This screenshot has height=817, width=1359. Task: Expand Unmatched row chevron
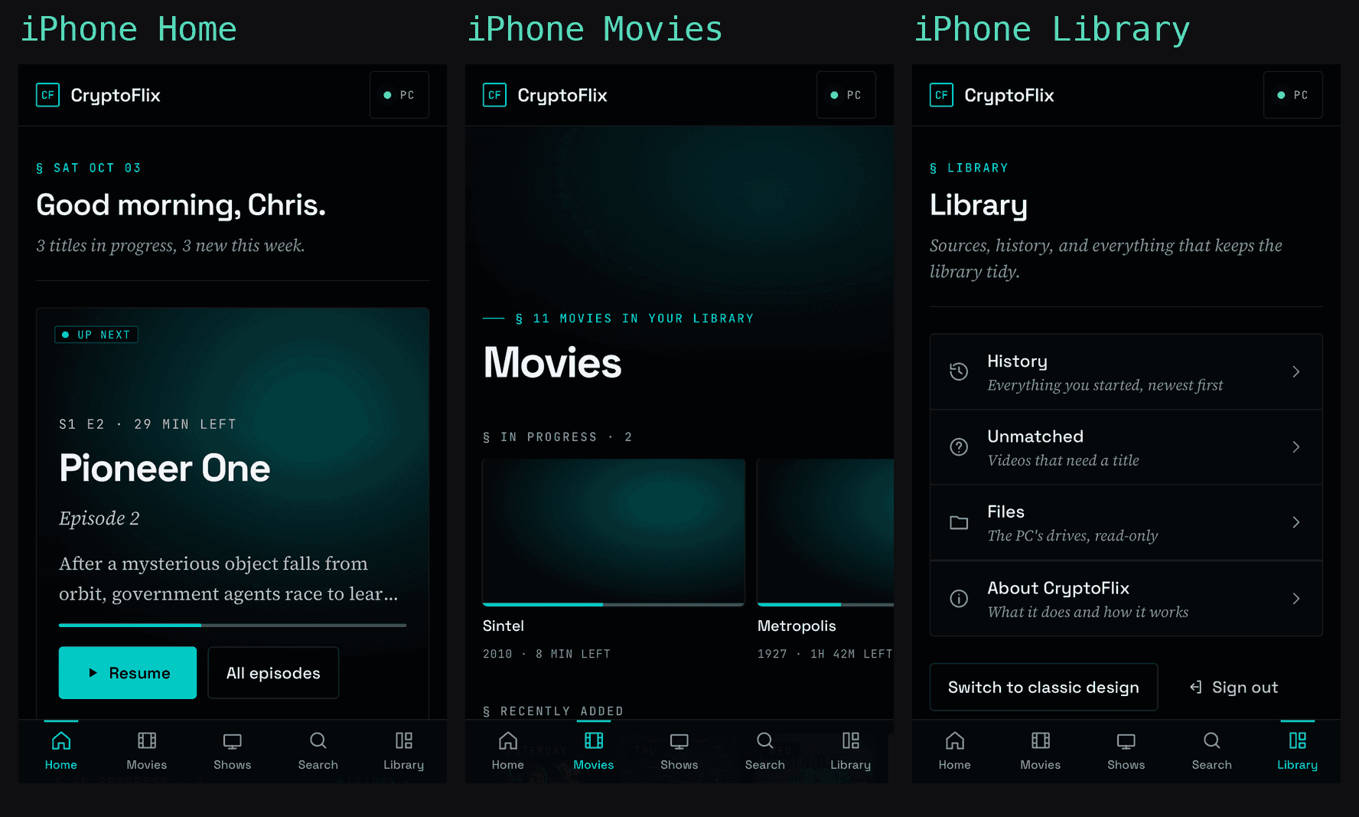1296,447
